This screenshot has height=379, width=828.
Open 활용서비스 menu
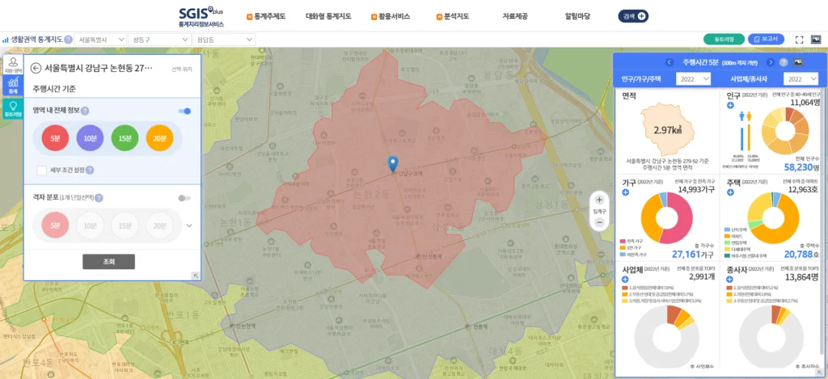click(x=391, y=16)
